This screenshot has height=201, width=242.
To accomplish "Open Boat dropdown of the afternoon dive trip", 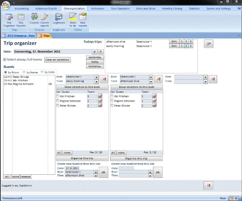I will (151, 77).
